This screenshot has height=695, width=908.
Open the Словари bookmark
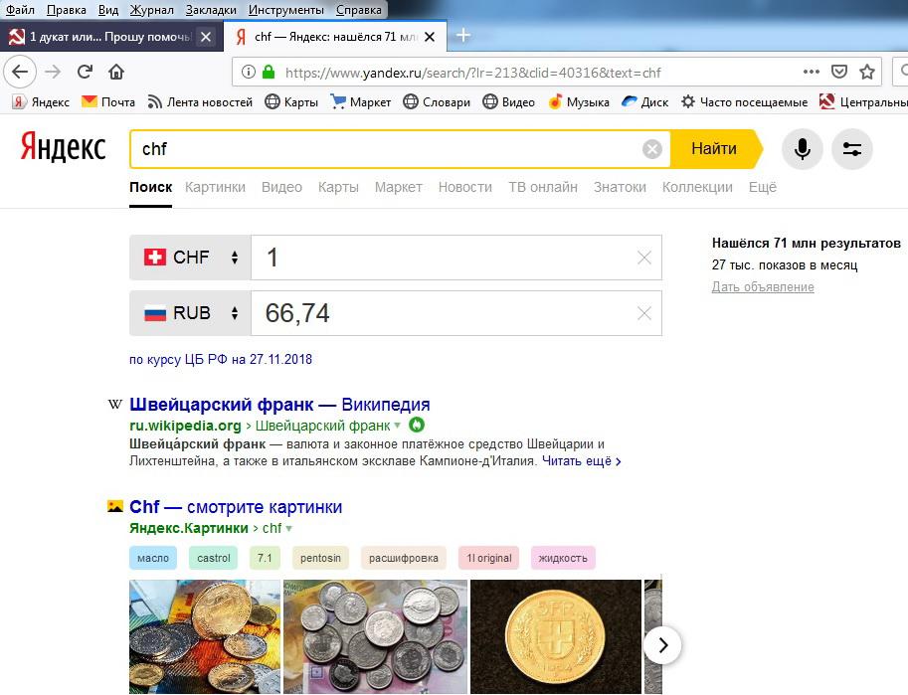[x=437, y=102]
